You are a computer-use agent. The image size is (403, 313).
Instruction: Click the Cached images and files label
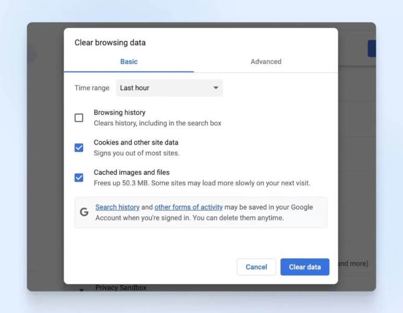tap(132, 172)
